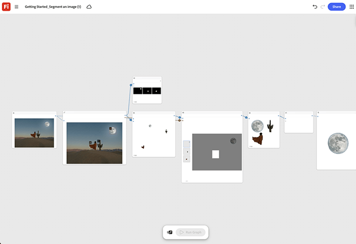Click the first black mask thumbnail with moon
The width and height of the screenshot is (356, 244).
138,91
